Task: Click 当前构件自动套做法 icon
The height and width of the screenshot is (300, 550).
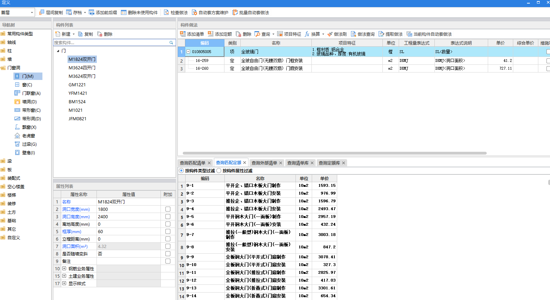Action: [409, 34]
